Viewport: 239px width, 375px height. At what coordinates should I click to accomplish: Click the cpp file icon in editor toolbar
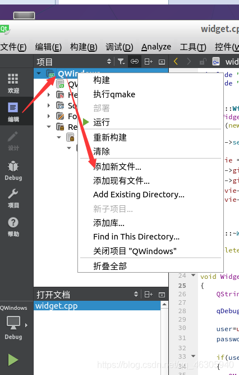[216, 61]
